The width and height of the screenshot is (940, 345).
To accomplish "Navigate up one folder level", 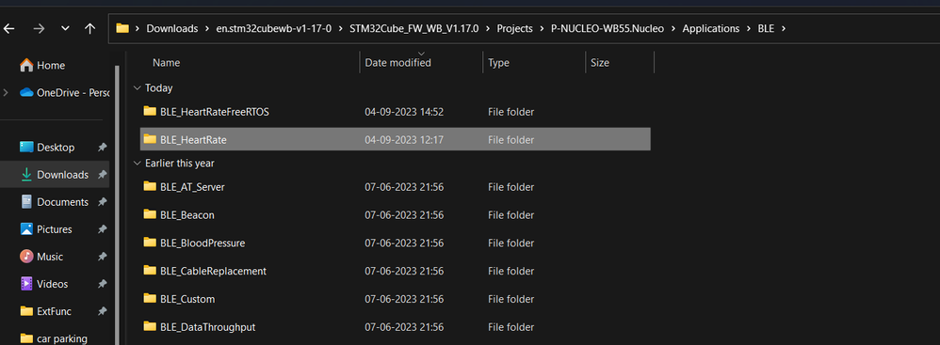I will coord(89,28).
